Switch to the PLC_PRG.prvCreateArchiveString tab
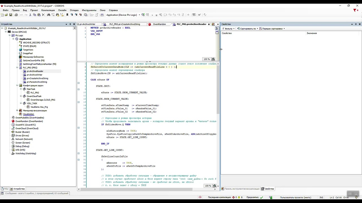362x203 pixels. coord(124,24)
